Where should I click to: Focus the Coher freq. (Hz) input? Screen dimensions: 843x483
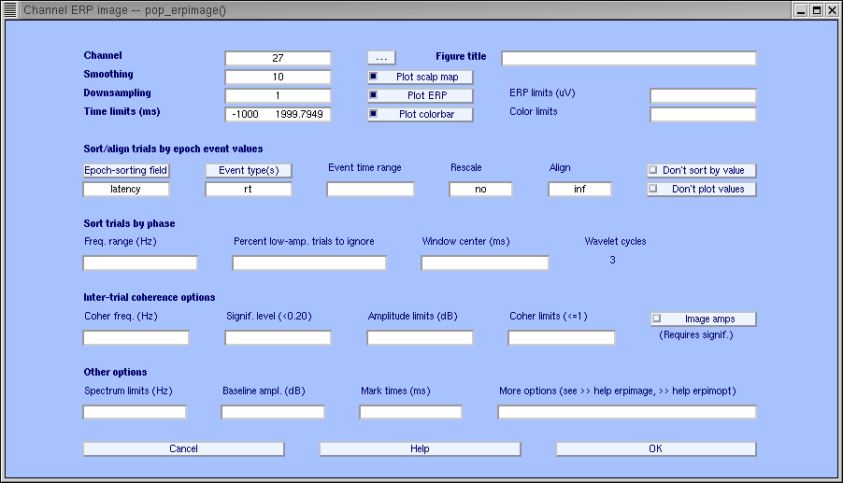136,337
